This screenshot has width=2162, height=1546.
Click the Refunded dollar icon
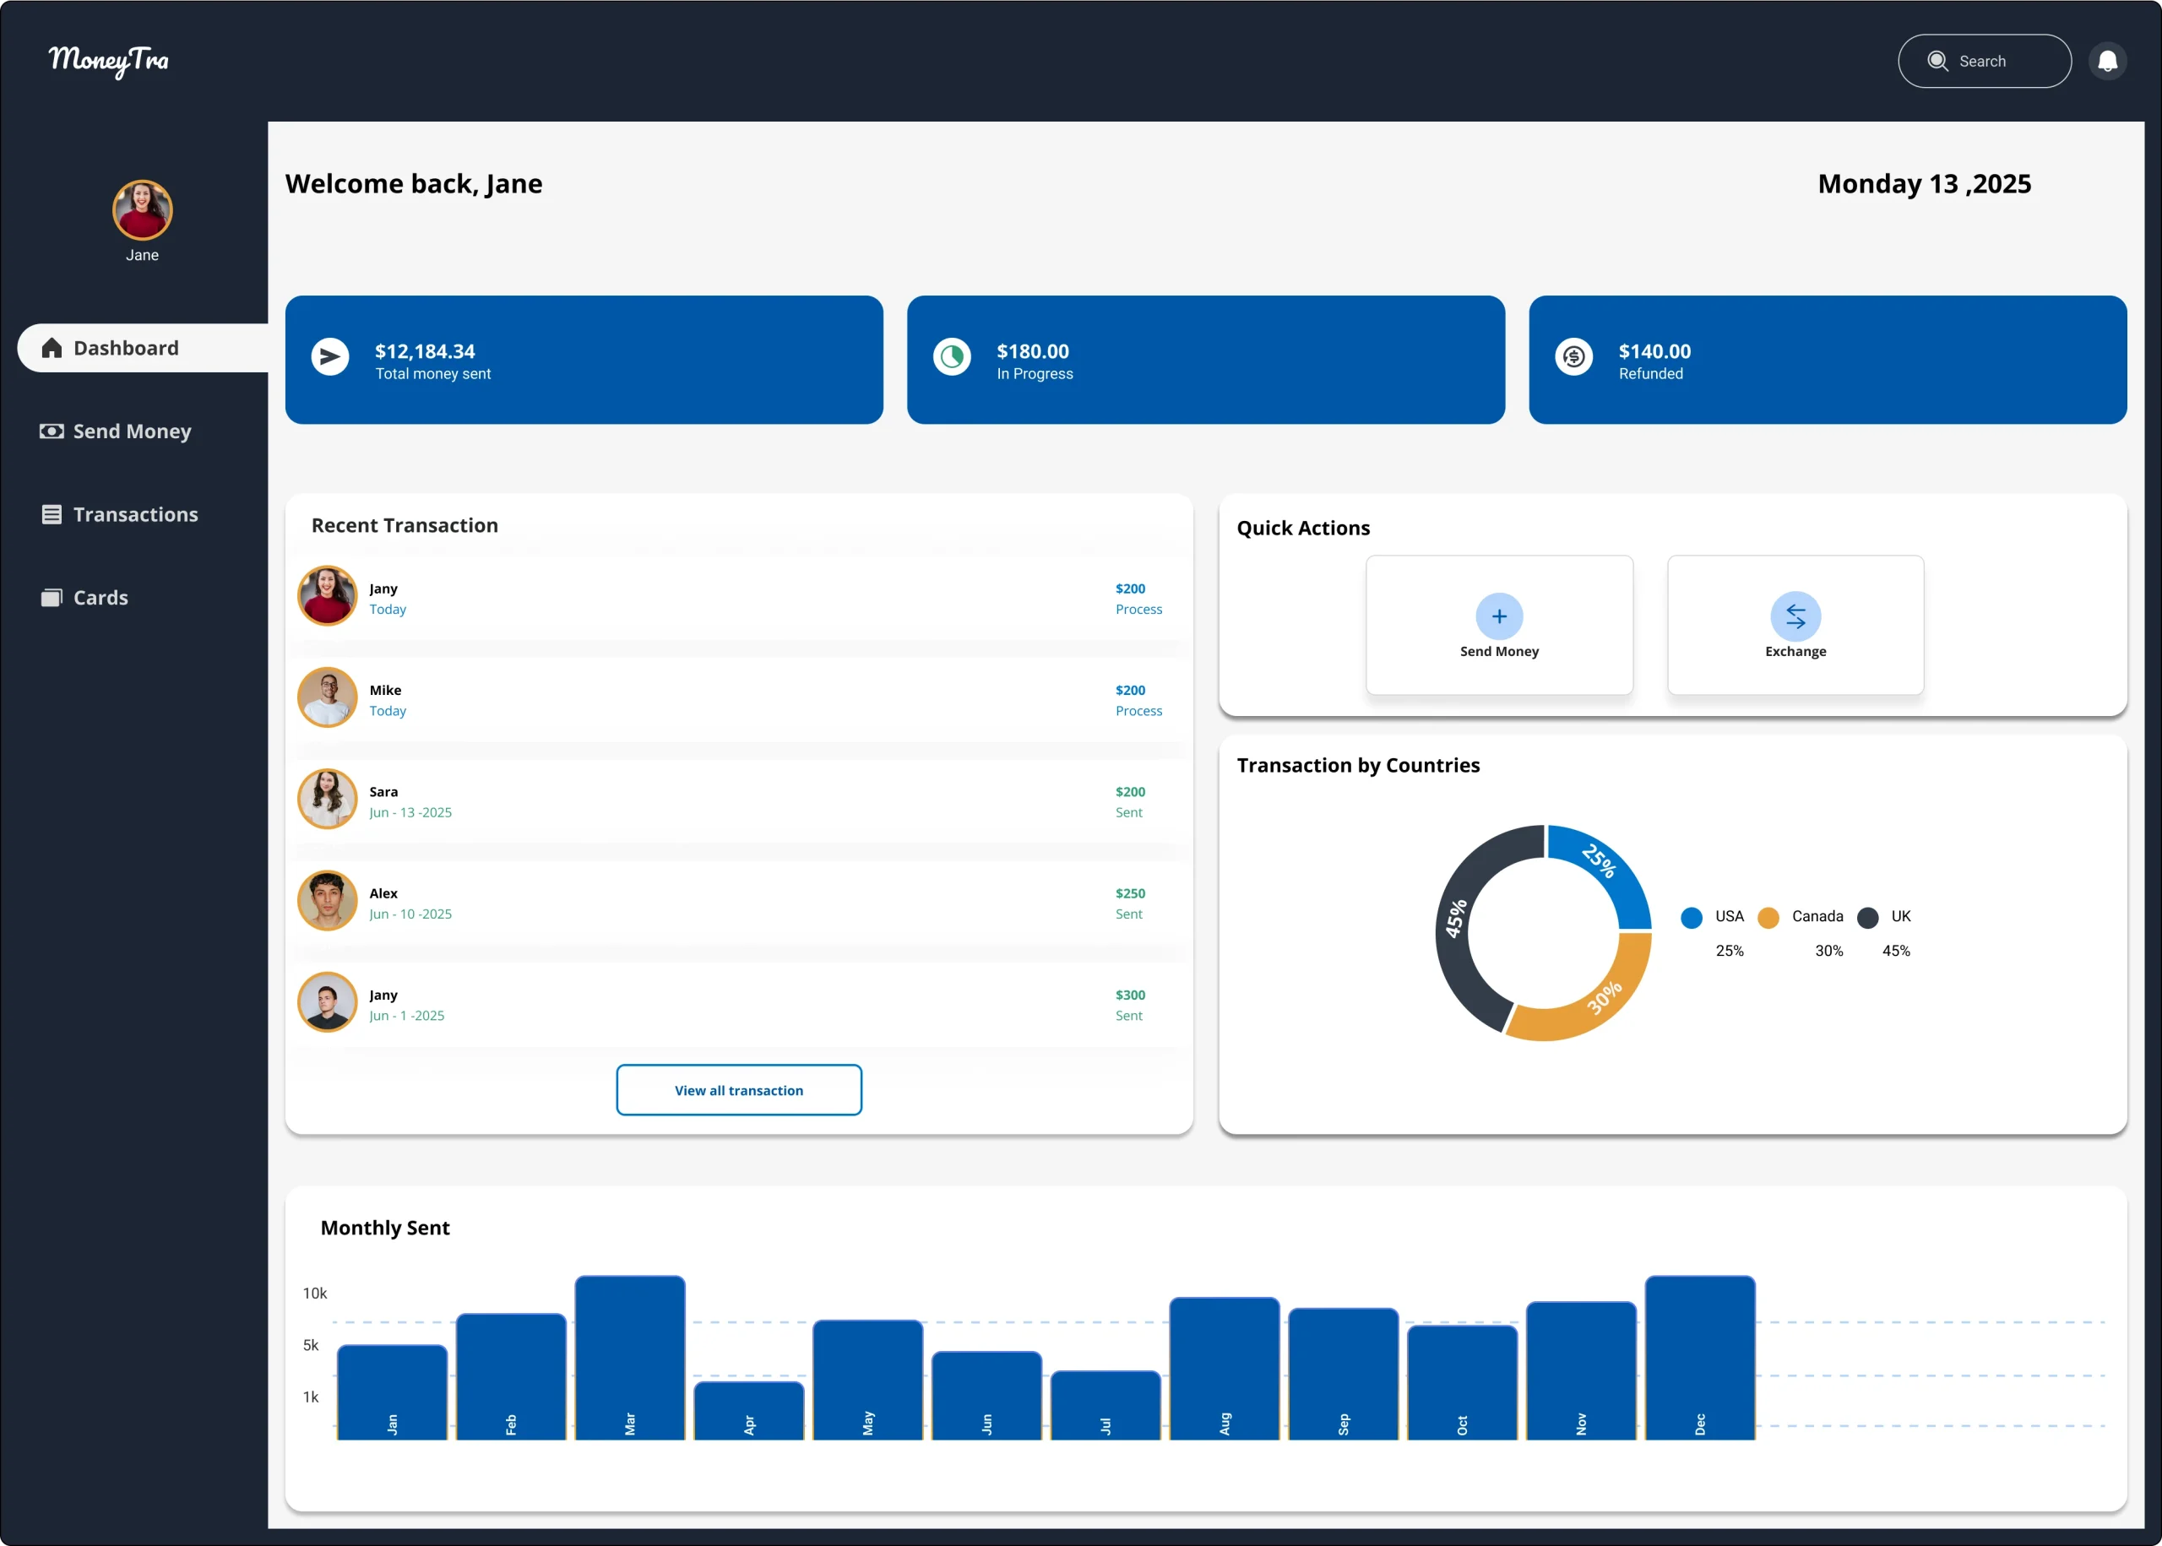(1573, 357)
